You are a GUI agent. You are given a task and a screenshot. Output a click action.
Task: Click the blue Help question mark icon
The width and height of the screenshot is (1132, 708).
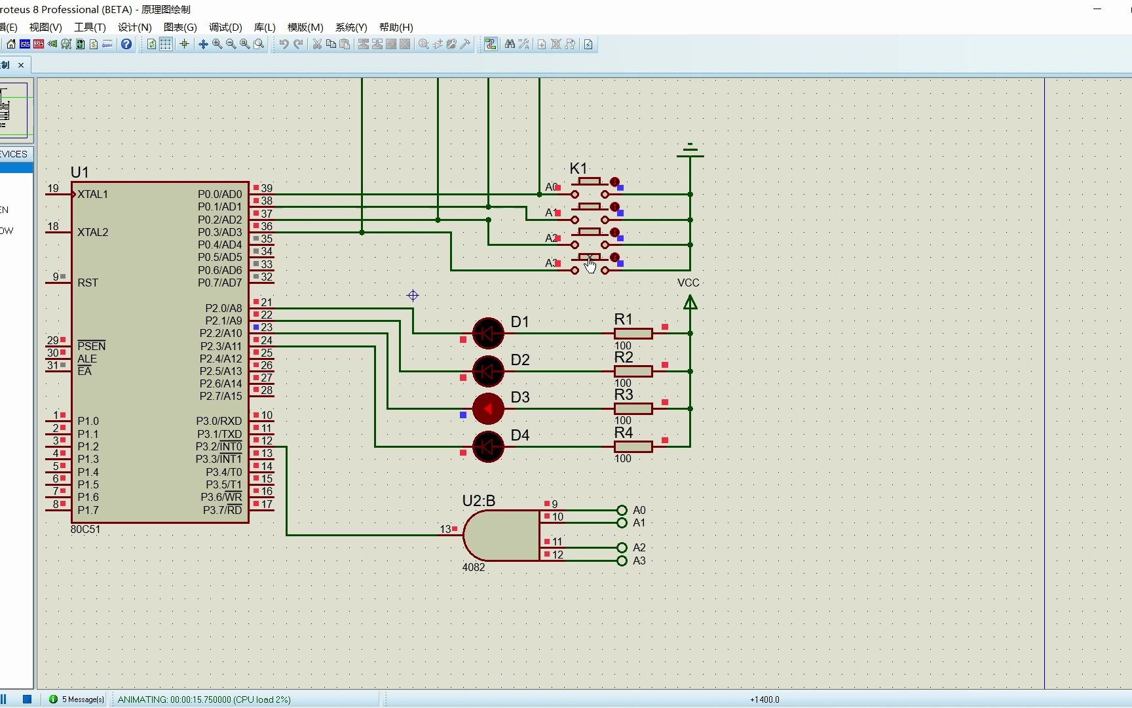coord(126,44)
